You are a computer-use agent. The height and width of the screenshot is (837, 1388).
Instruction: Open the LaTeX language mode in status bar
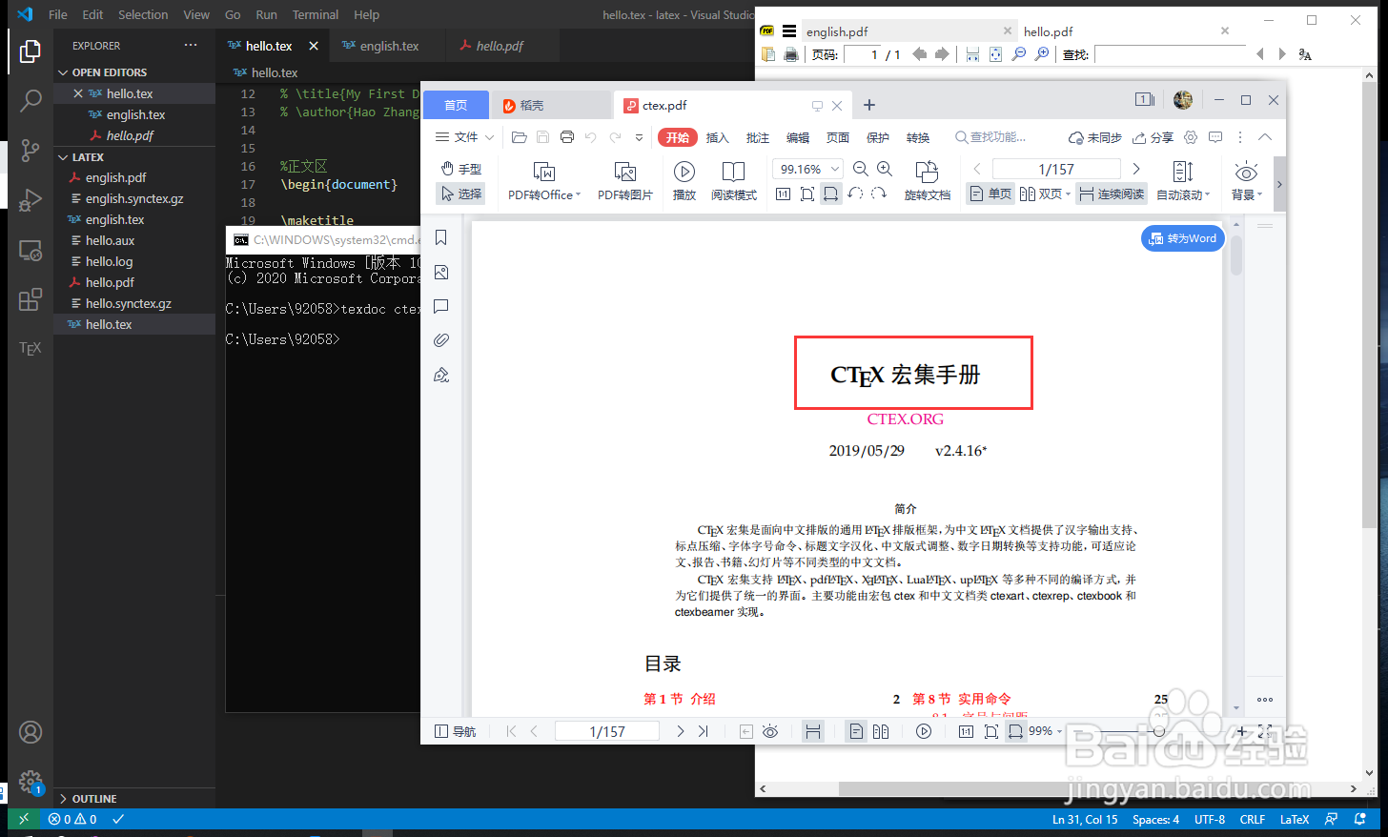tap(1295, 819)
